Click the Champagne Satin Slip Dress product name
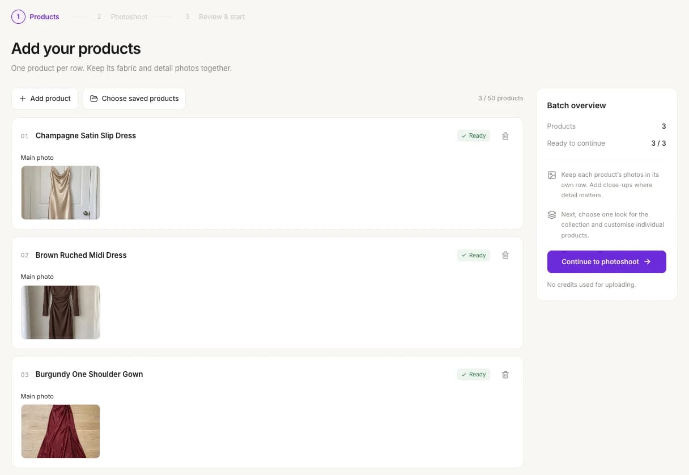The width and height of the screenshot is (689, 475). click(86, 136)
